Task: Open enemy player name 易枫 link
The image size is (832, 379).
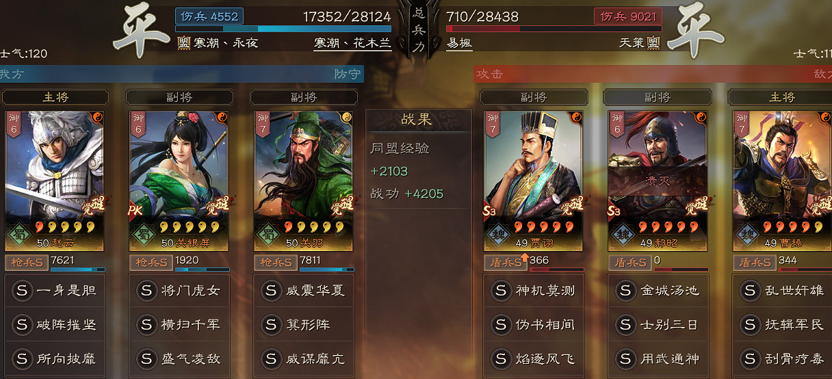Action: pos(459,43)
